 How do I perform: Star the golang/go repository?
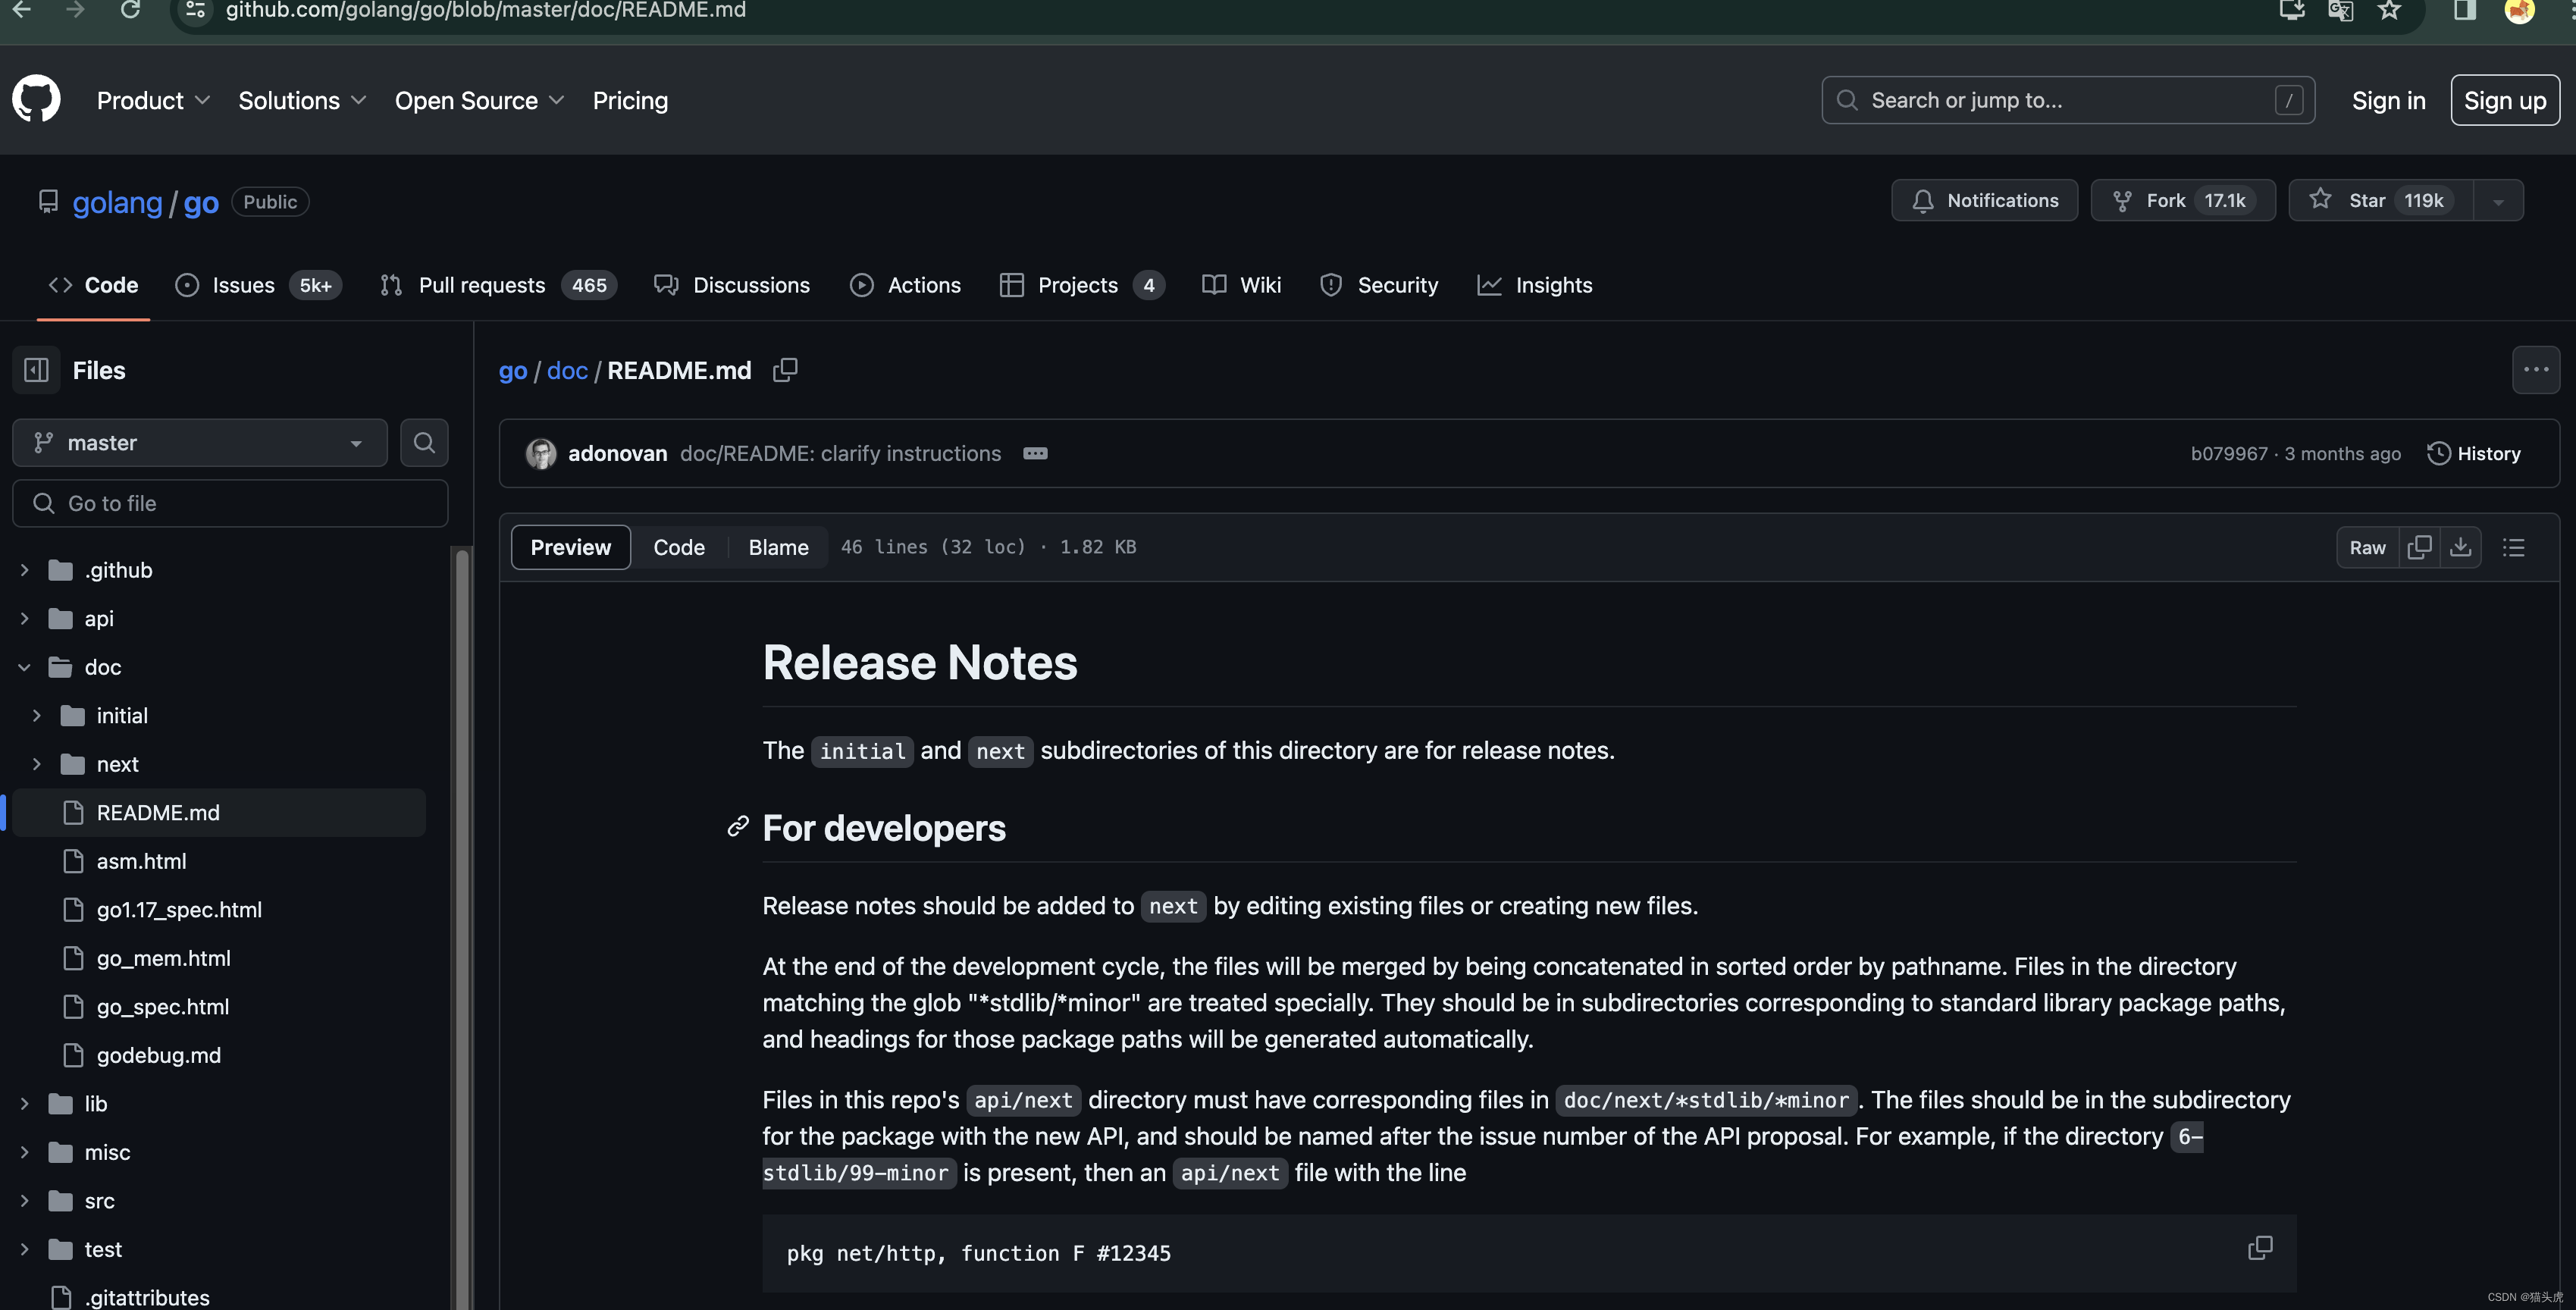click(x=2381, y=201)
